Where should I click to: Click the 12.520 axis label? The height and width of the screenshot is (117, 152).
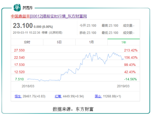(x=19, y=72)
